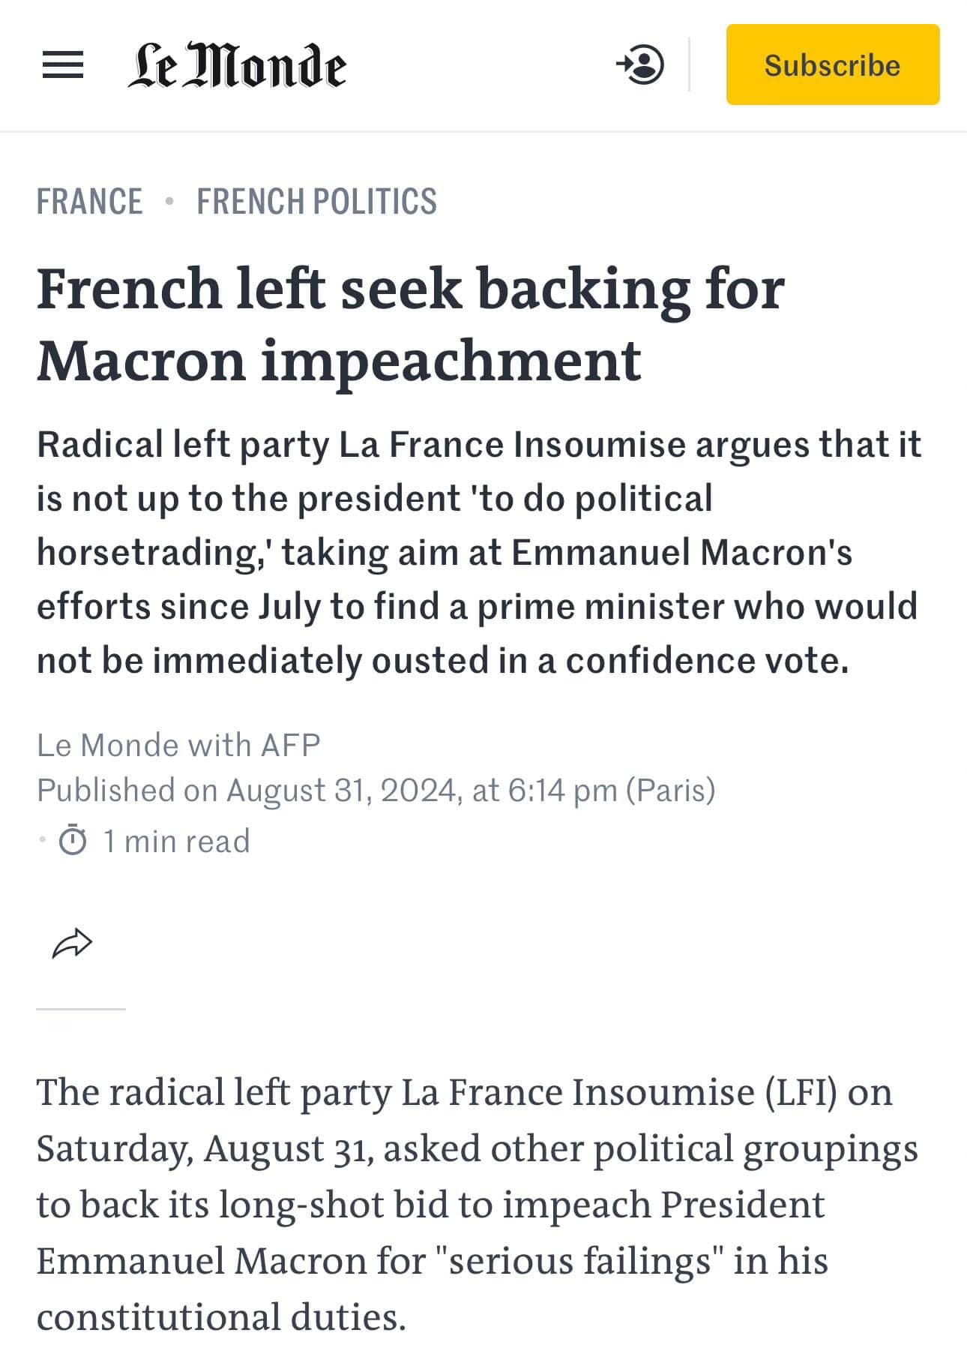Click the Le Monde logo
Screen dimensions: 967x1360
tap(237, 65)
